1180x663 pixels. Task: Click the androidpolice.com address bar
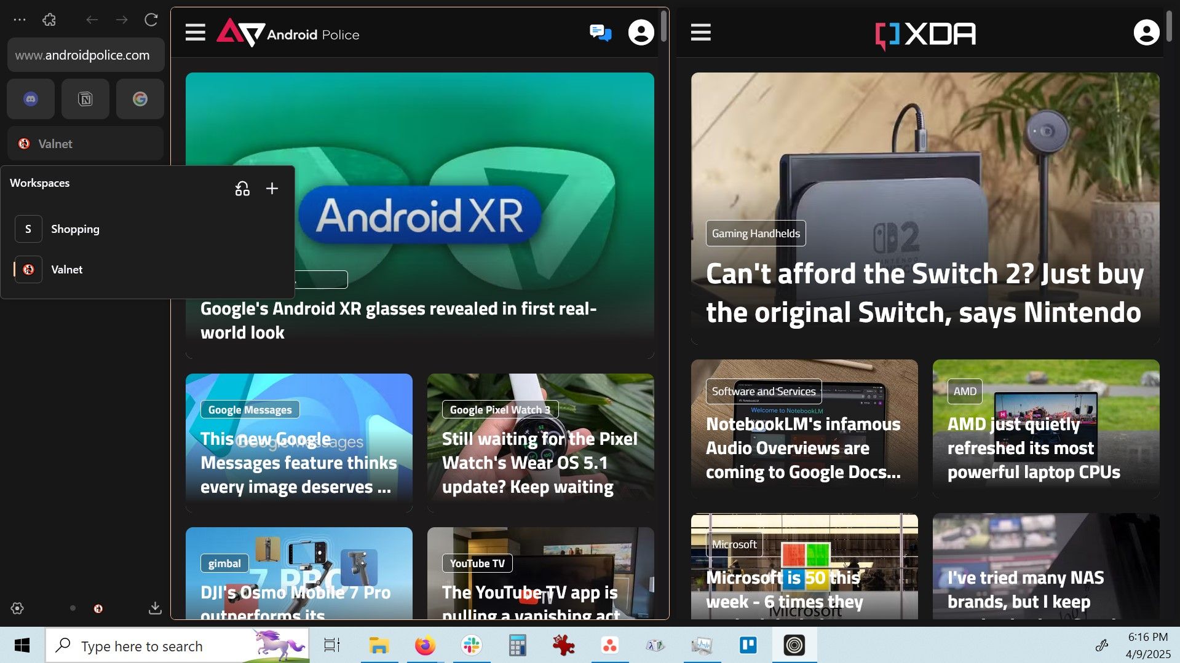coord(85,55)
